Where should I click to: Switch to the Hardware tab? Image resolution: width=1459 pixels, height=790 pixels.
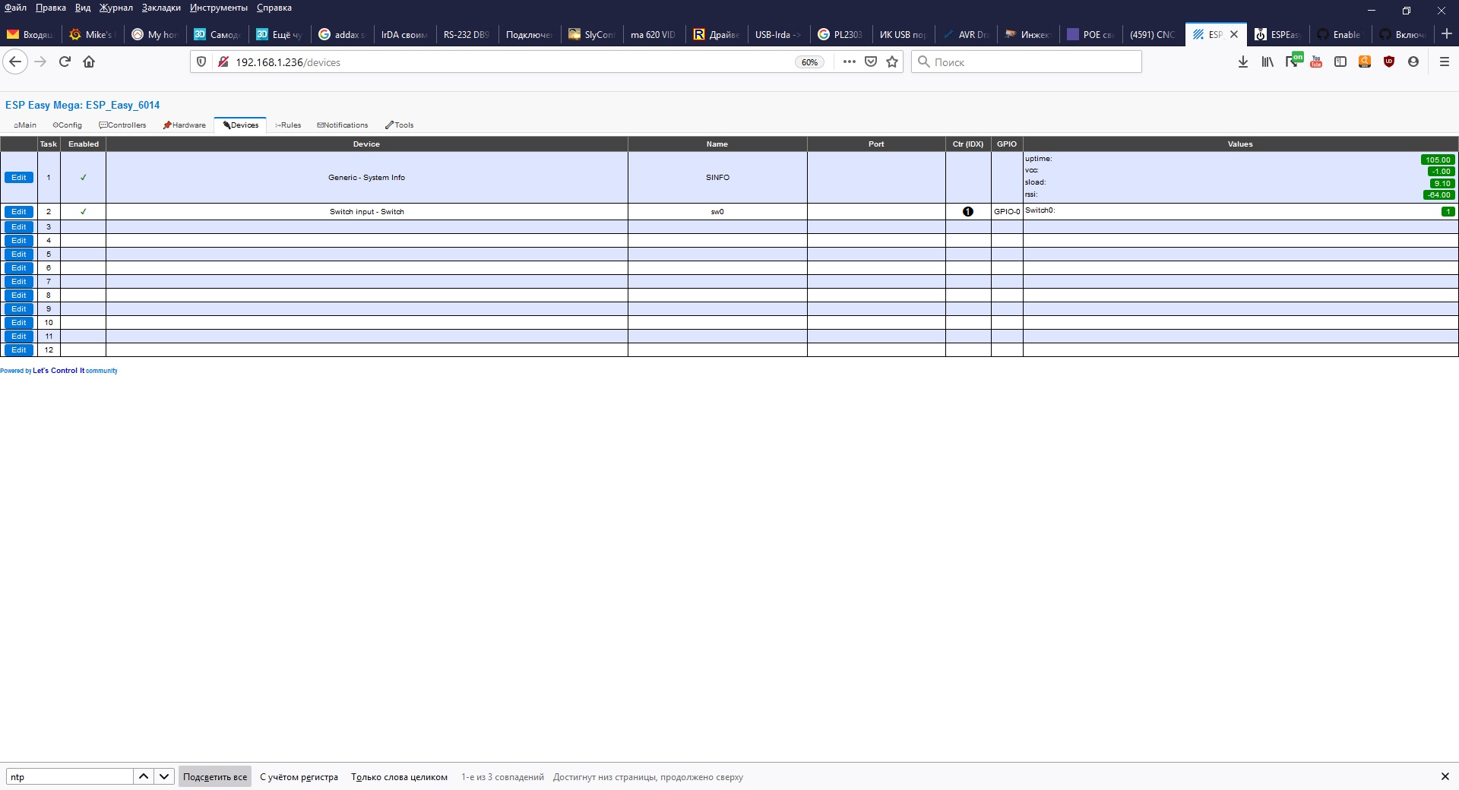point(185,125)
